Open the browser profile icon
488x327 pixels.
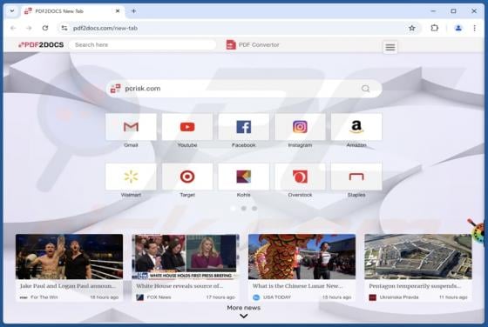(458, 28)
